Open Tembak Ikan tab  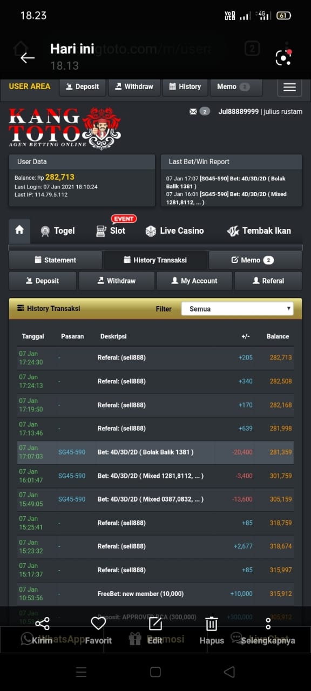pyautogui.click(x=259, y=231)
